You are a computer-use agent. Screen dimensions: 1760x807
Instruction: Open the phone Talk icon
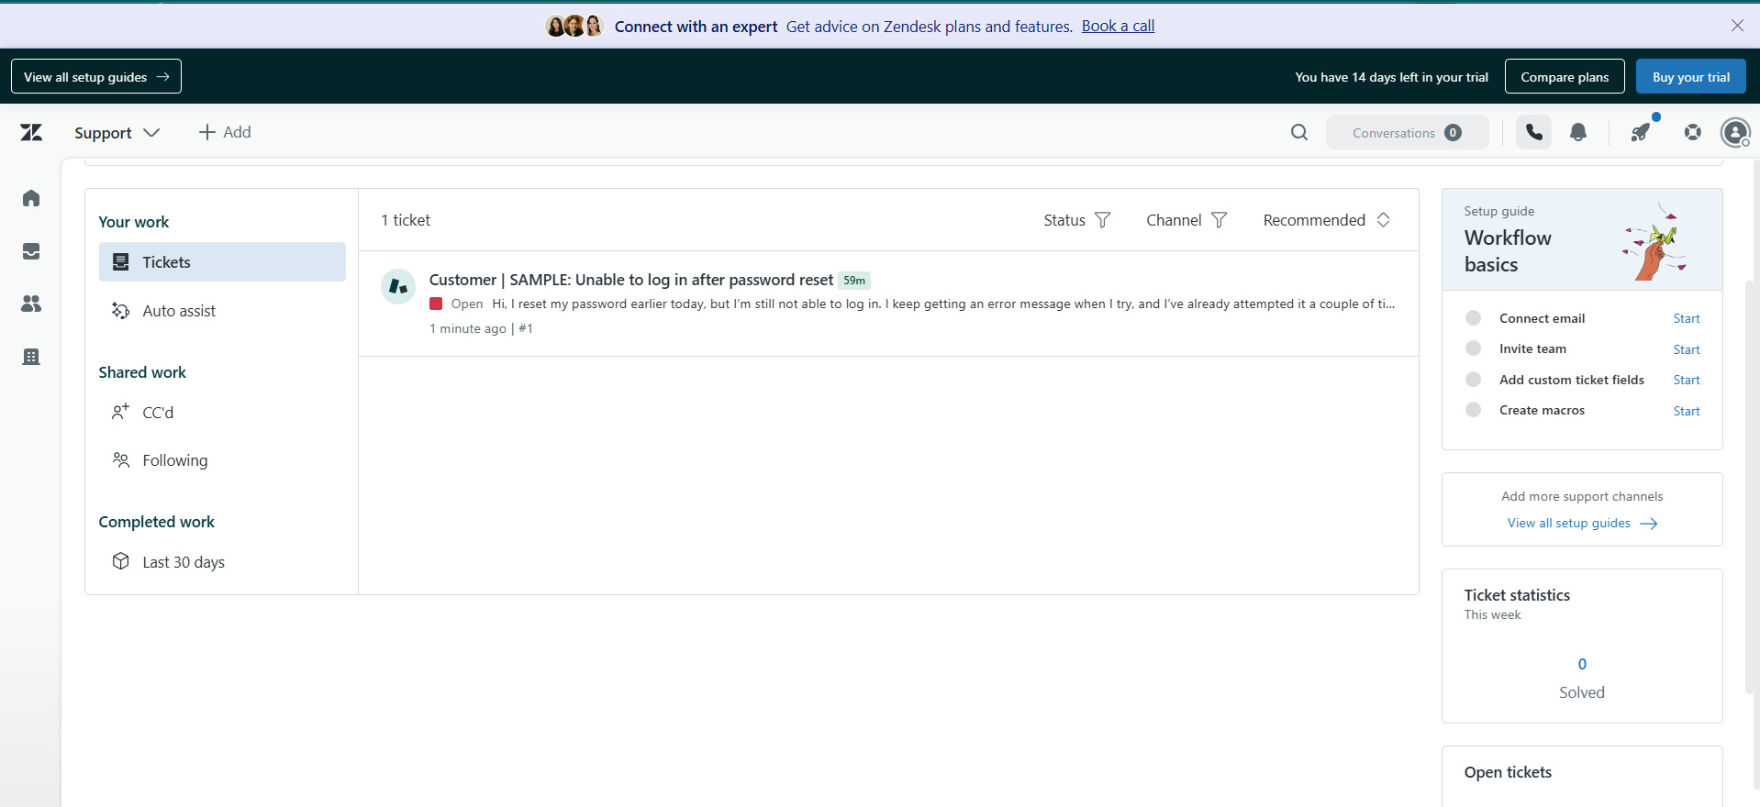tap(1534, 133)
